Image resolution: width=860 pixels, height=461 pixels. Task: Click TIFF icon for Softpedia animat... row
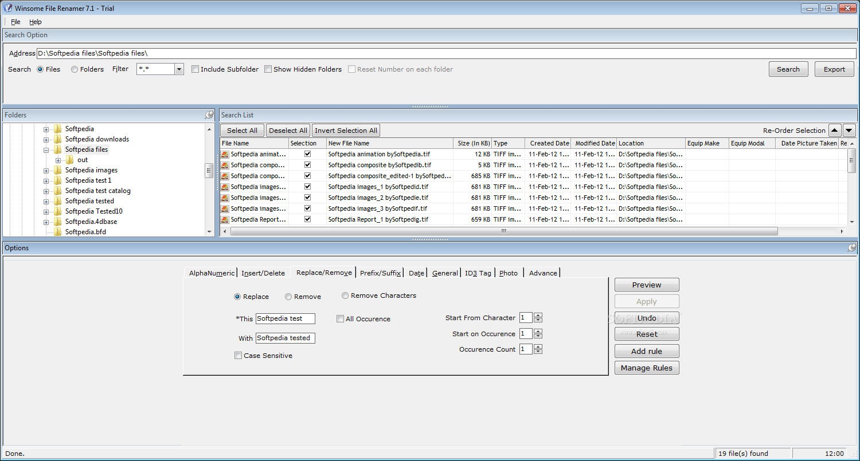point(225,154)
